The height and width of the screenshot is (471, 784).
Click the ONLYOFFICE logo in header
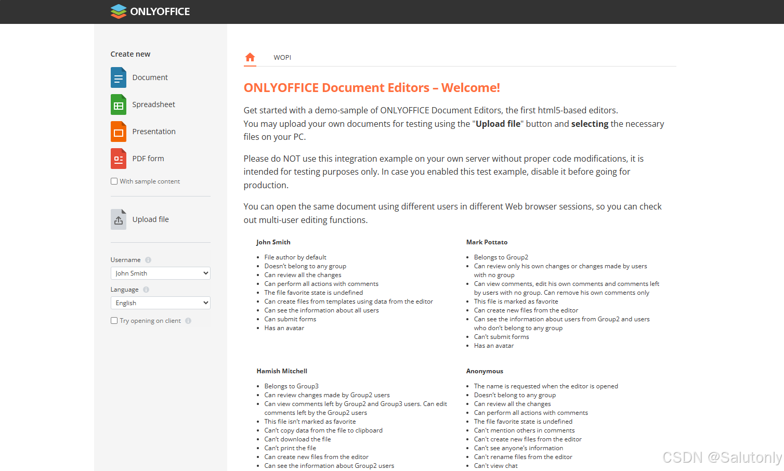click(x=150, y=11)
